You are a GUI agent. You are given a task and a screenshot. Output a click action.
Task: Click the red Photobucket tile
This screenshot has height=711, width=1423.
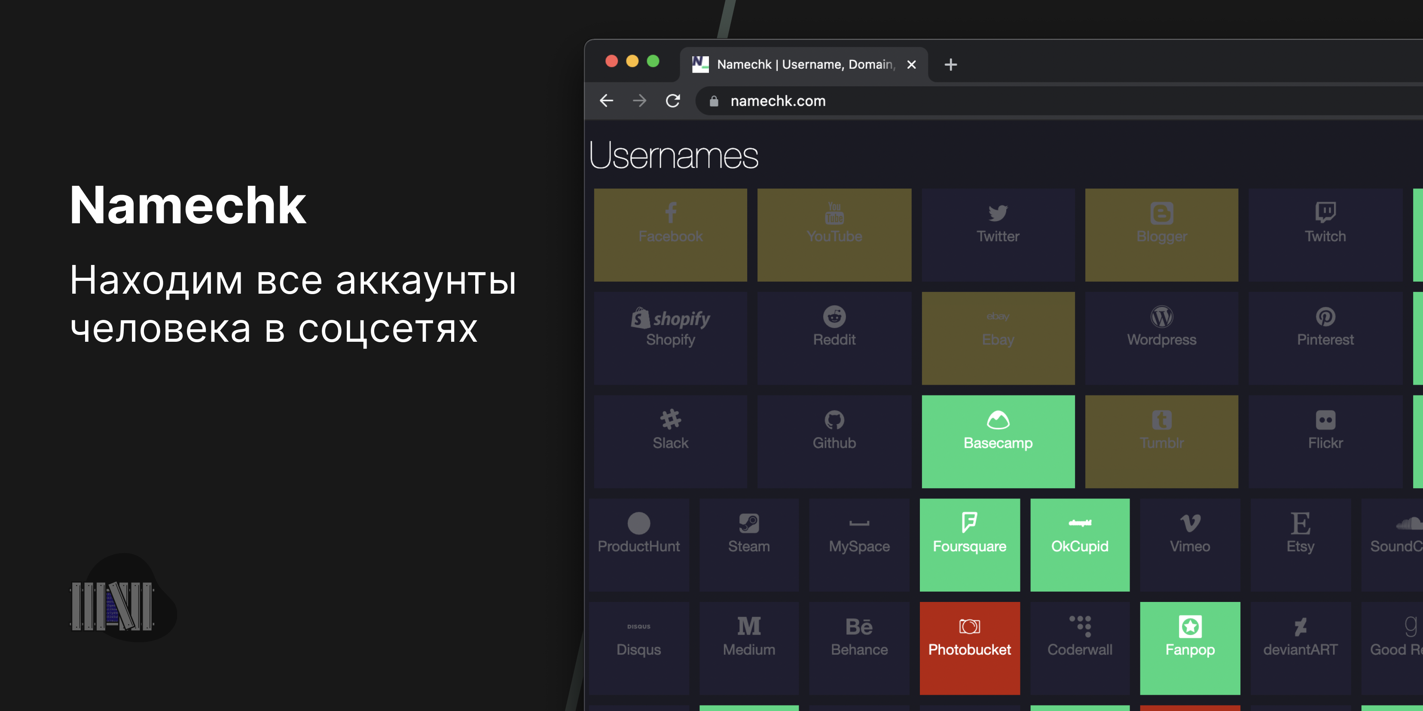(x=969, y=648)
